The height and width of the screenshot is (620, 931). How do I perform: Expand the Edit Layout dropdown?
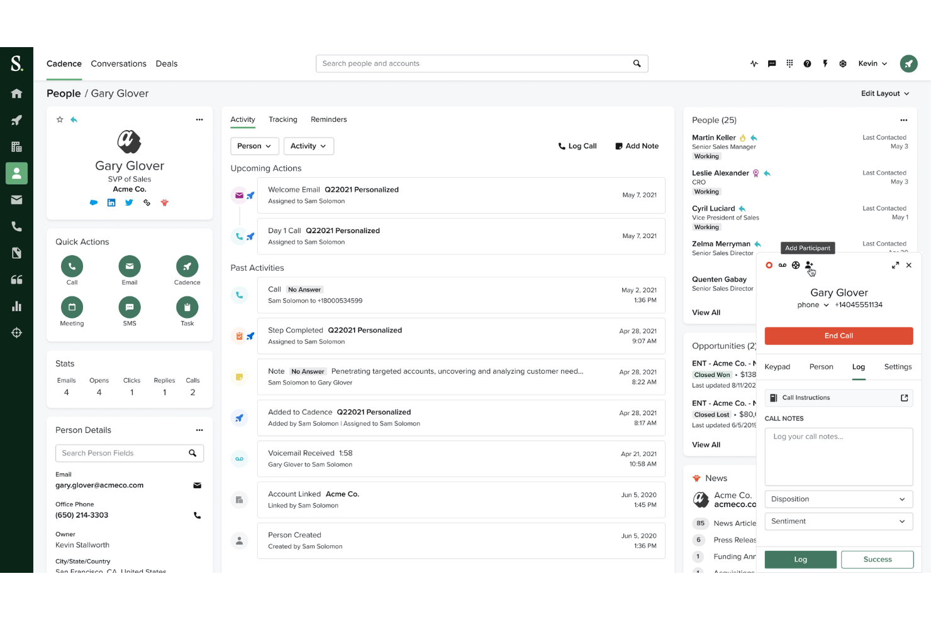click(885, 94)
